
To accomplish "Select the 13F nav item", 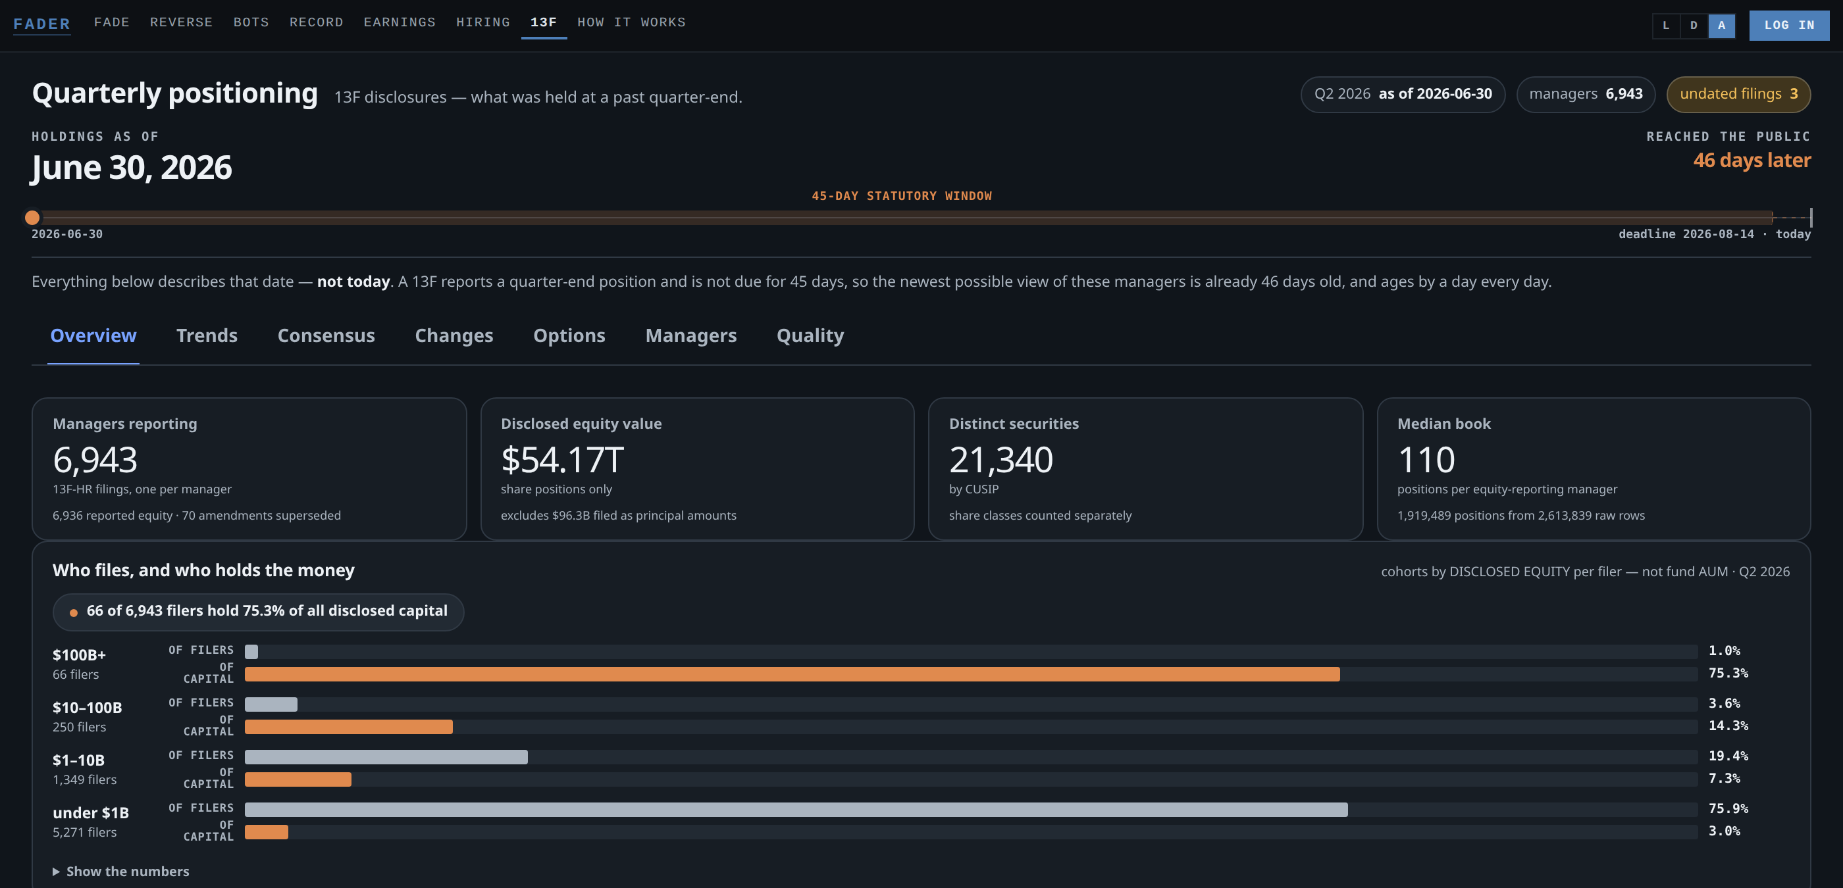I will click(544, 22).
